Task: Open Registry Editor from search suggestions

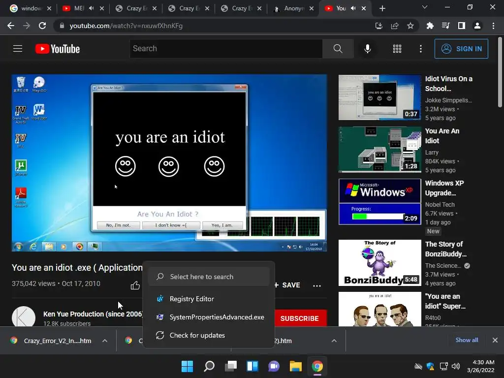Action: point(209,299)
